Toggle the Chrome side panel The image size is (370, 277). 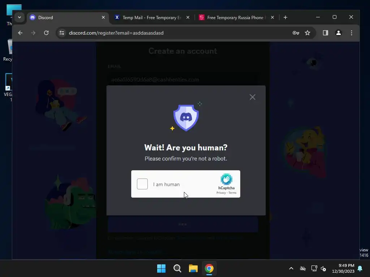pos(326,33)
